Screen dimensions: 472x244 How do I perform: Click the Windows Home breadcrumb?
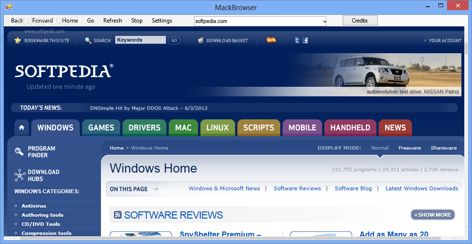149,148
